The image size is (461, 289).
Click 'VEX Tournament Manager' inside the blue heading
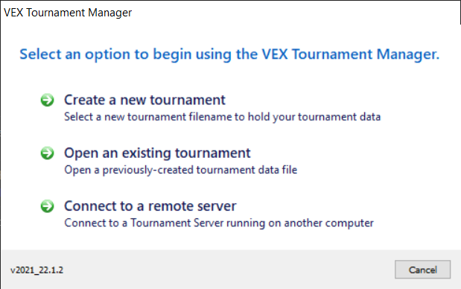(350, 54)
